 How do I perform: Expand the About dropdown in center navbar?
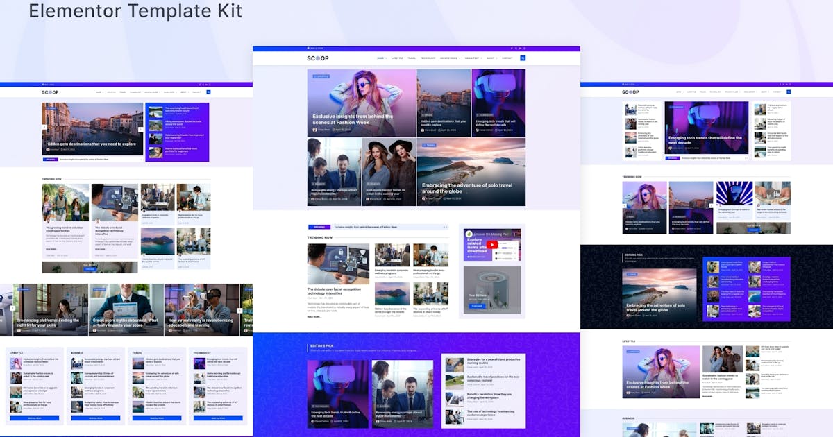point(491,58)
